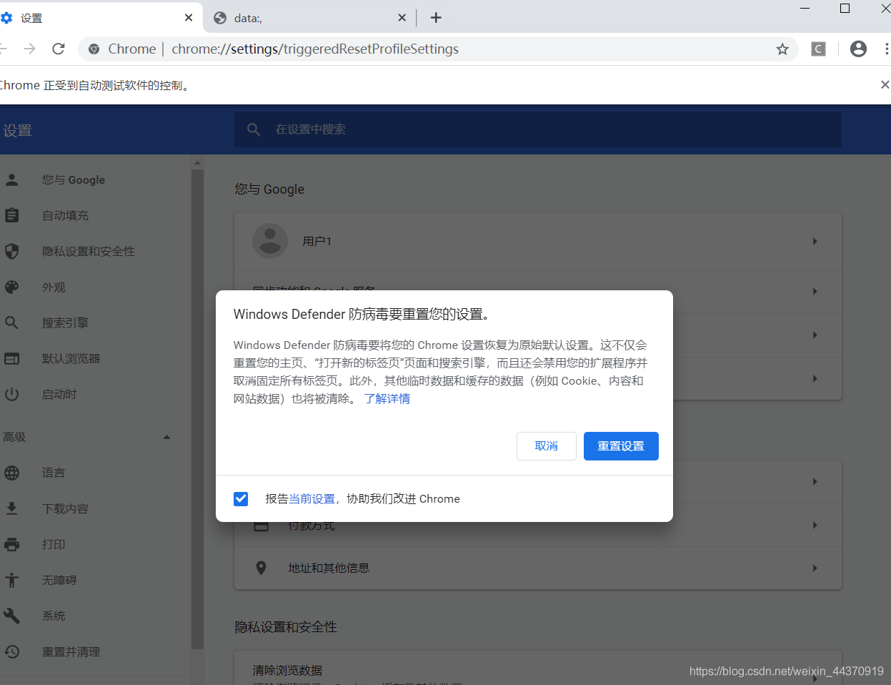
Task: Open the Chrome profile avatar menu
Action: (x=858, y=49)
